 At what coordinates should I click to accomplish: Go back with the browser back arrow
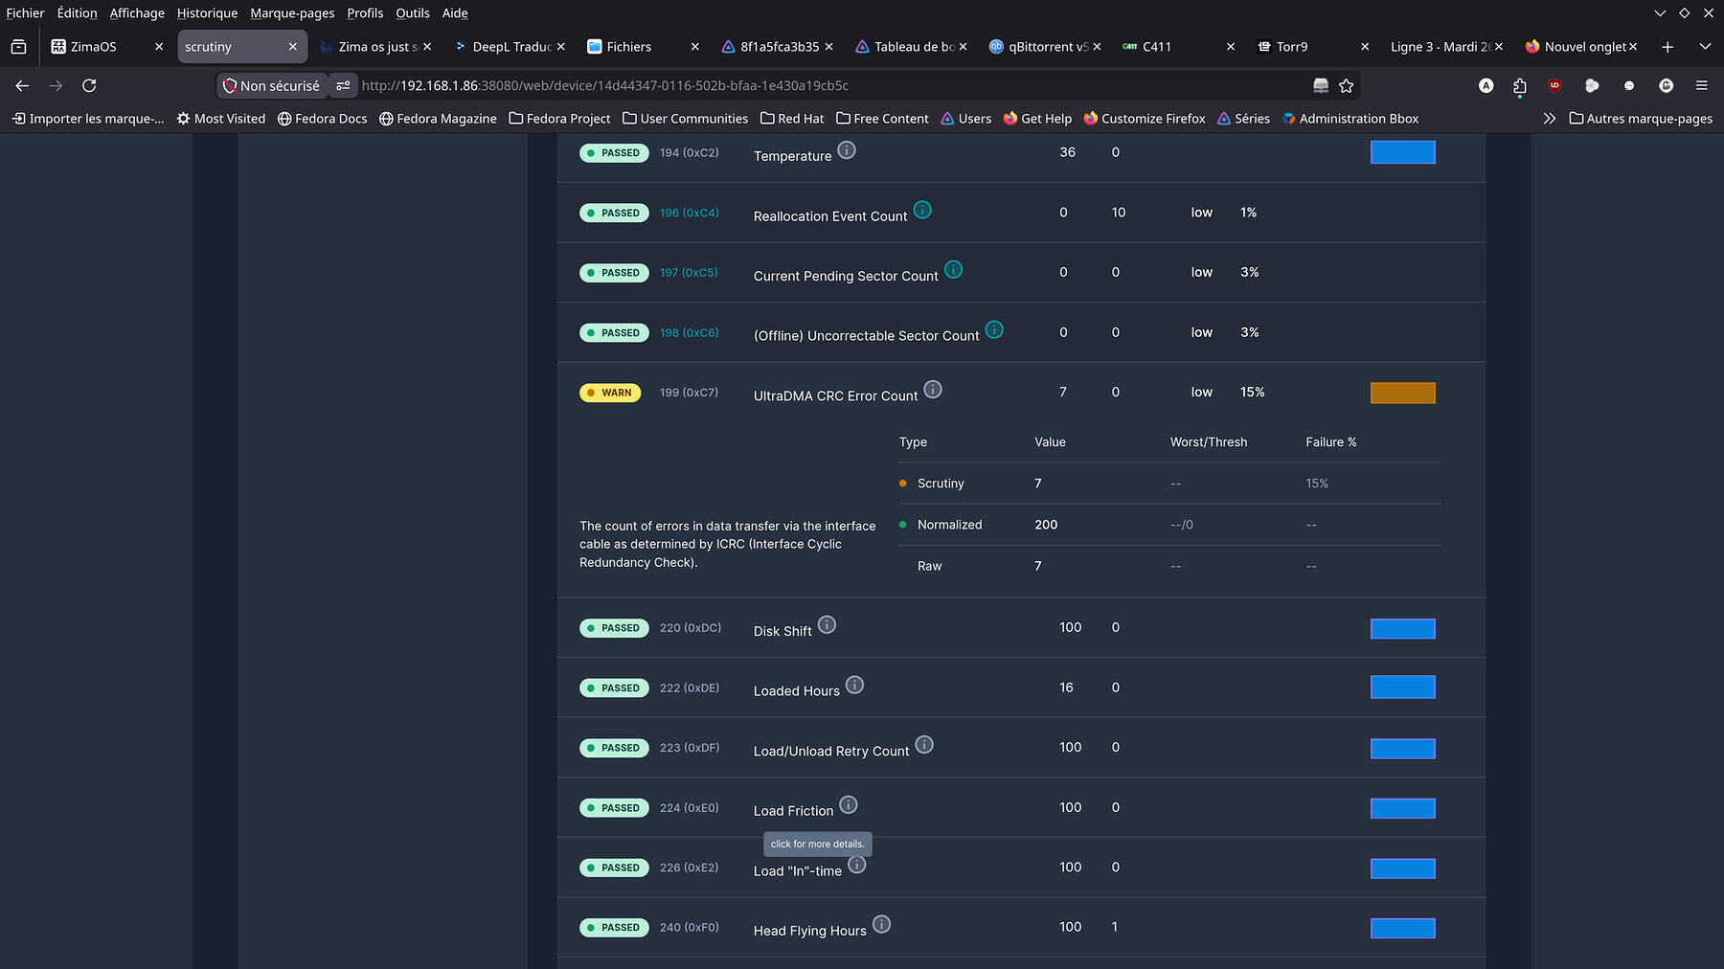click(22, 85)
